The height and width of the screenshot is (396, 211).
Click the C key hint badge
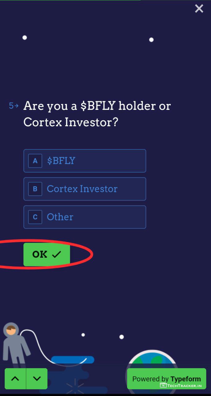click(35, 217)
